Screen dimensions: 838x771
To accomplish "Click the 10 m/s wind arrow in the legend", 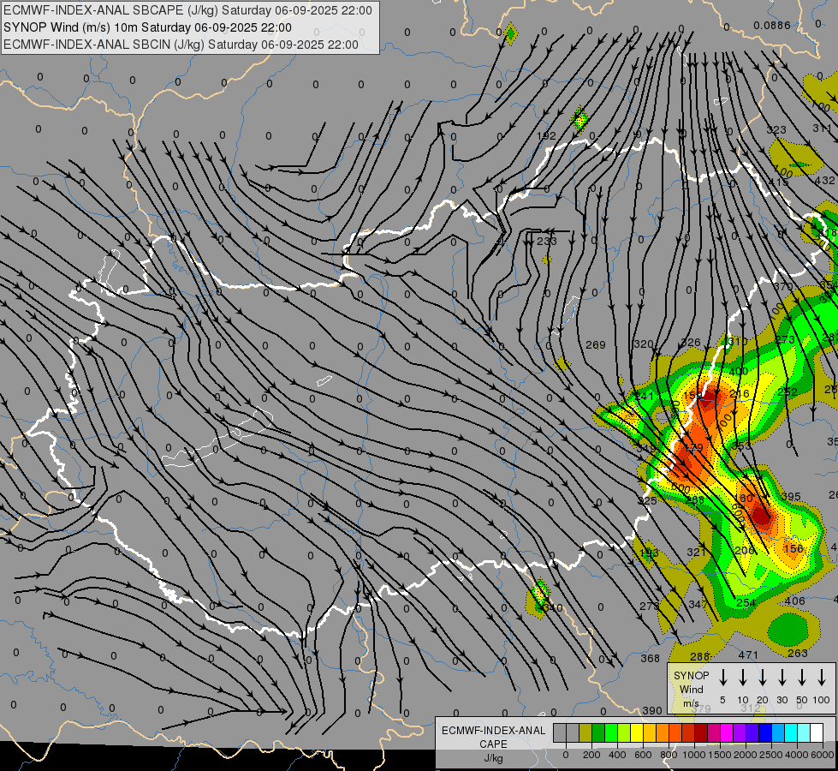I will click(x=742, y=677).
